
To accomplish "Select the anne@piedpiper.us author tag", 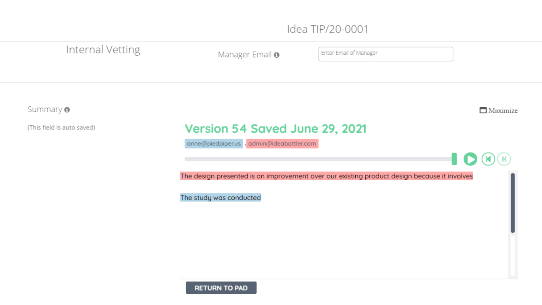I will coord(213,144).
